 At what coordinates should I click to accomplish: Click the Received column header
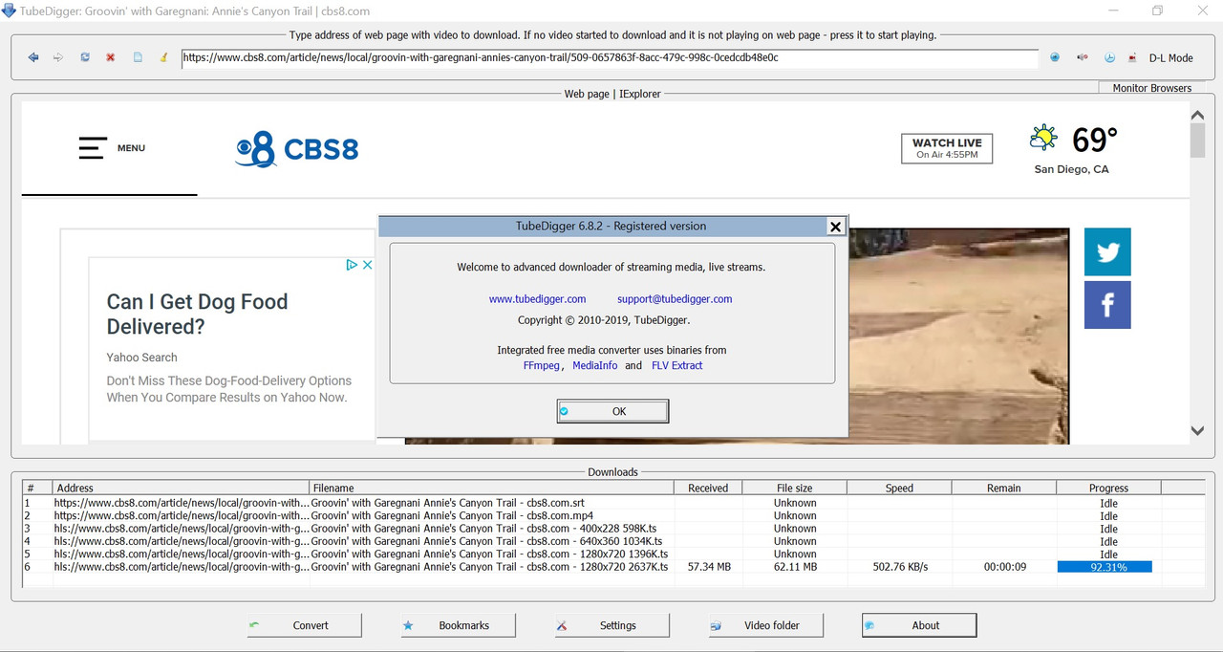(708, 488)
